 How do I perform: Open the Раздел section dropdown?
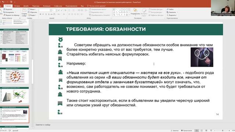pyautogui.click(x=32, y=15)
